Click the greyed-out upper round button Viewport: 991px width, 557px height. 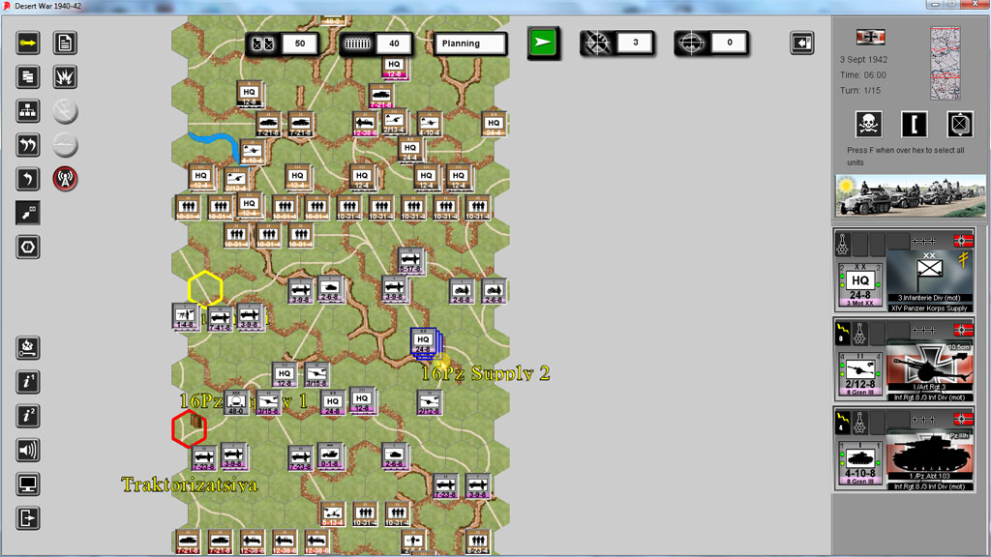(65, 111)
